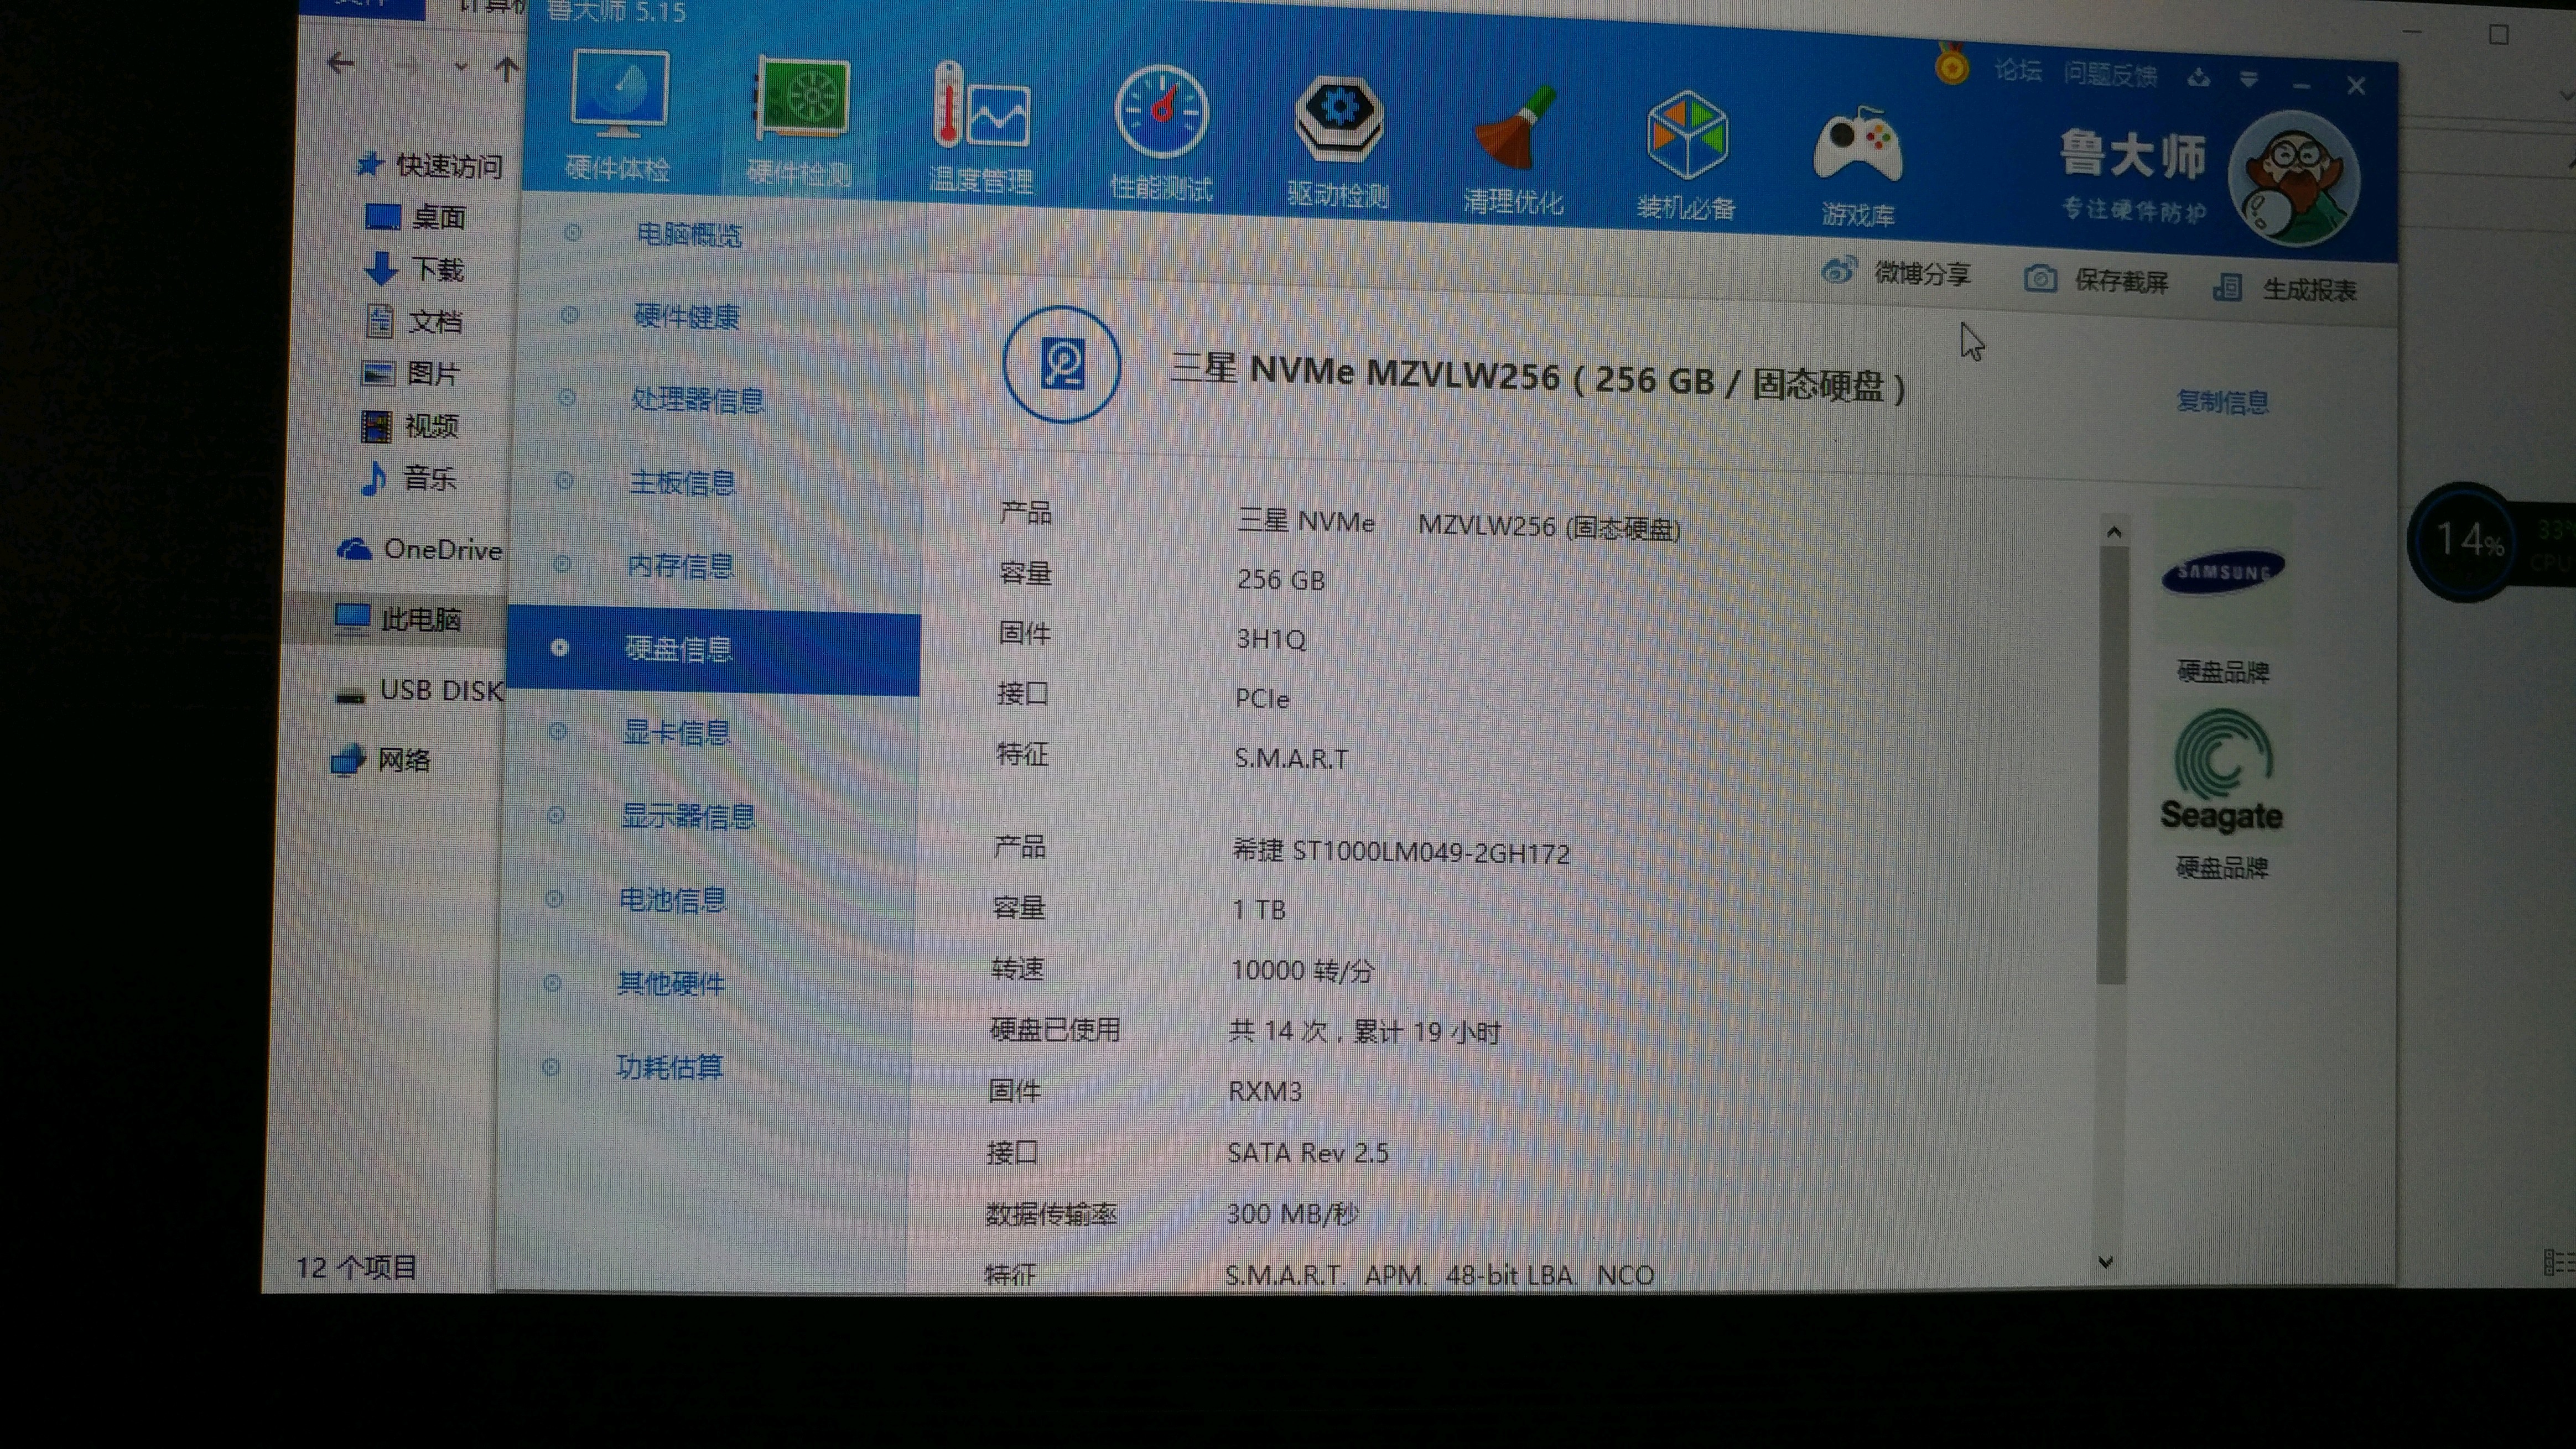Select 电脑概览 in sidebar
The width and height of the screenshot is (2576, 1449).
[689, 234]
